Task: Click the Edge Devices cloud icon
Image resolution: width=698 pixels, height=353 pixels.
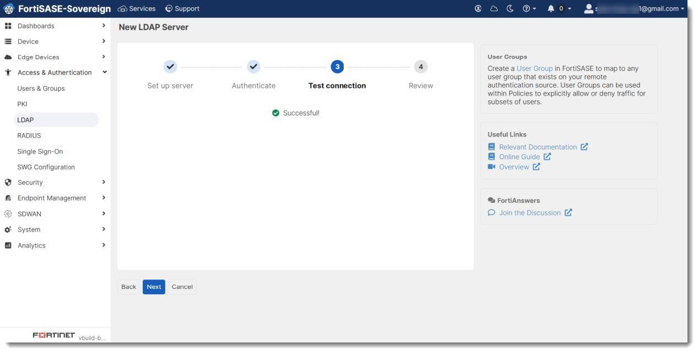Action: pyautogui.click(x=8, y=57)
